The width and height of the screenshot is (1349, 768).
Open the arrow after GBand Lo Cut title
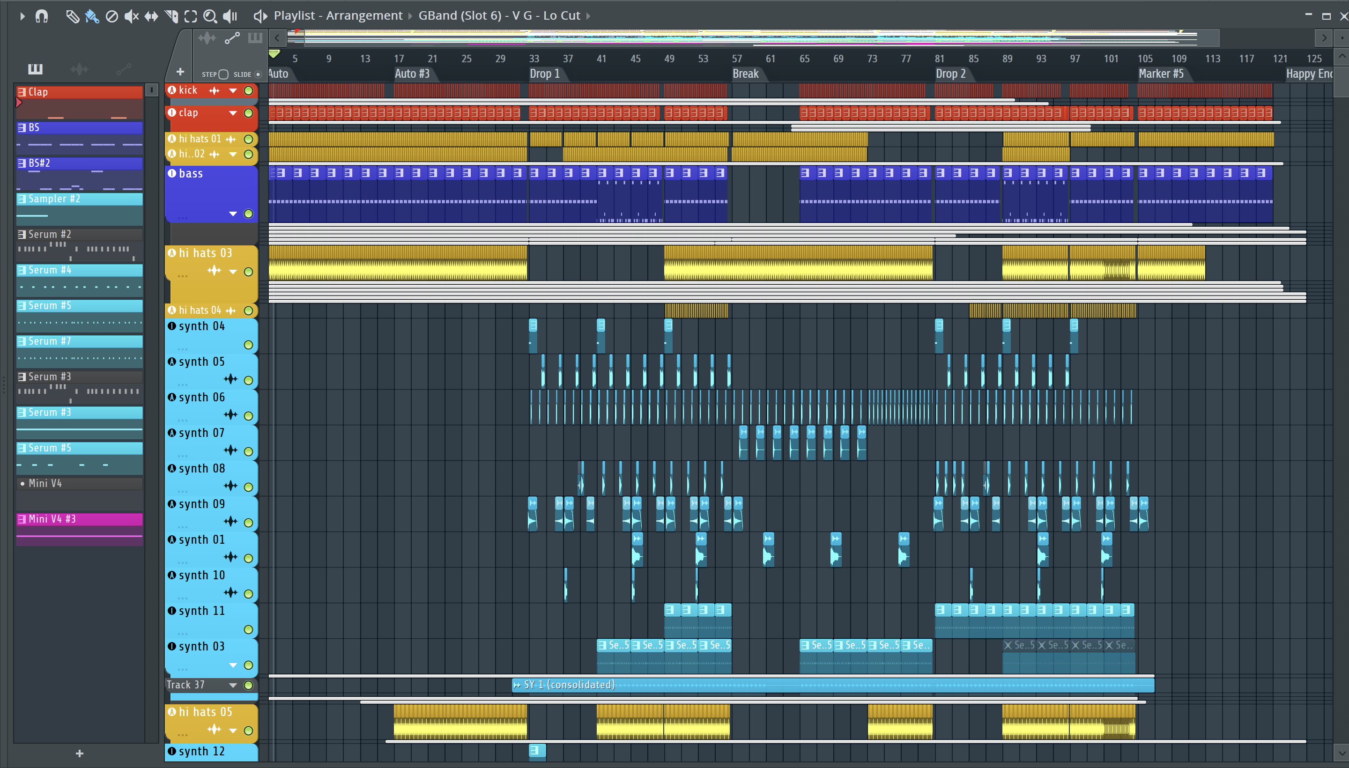coord(588,16)
